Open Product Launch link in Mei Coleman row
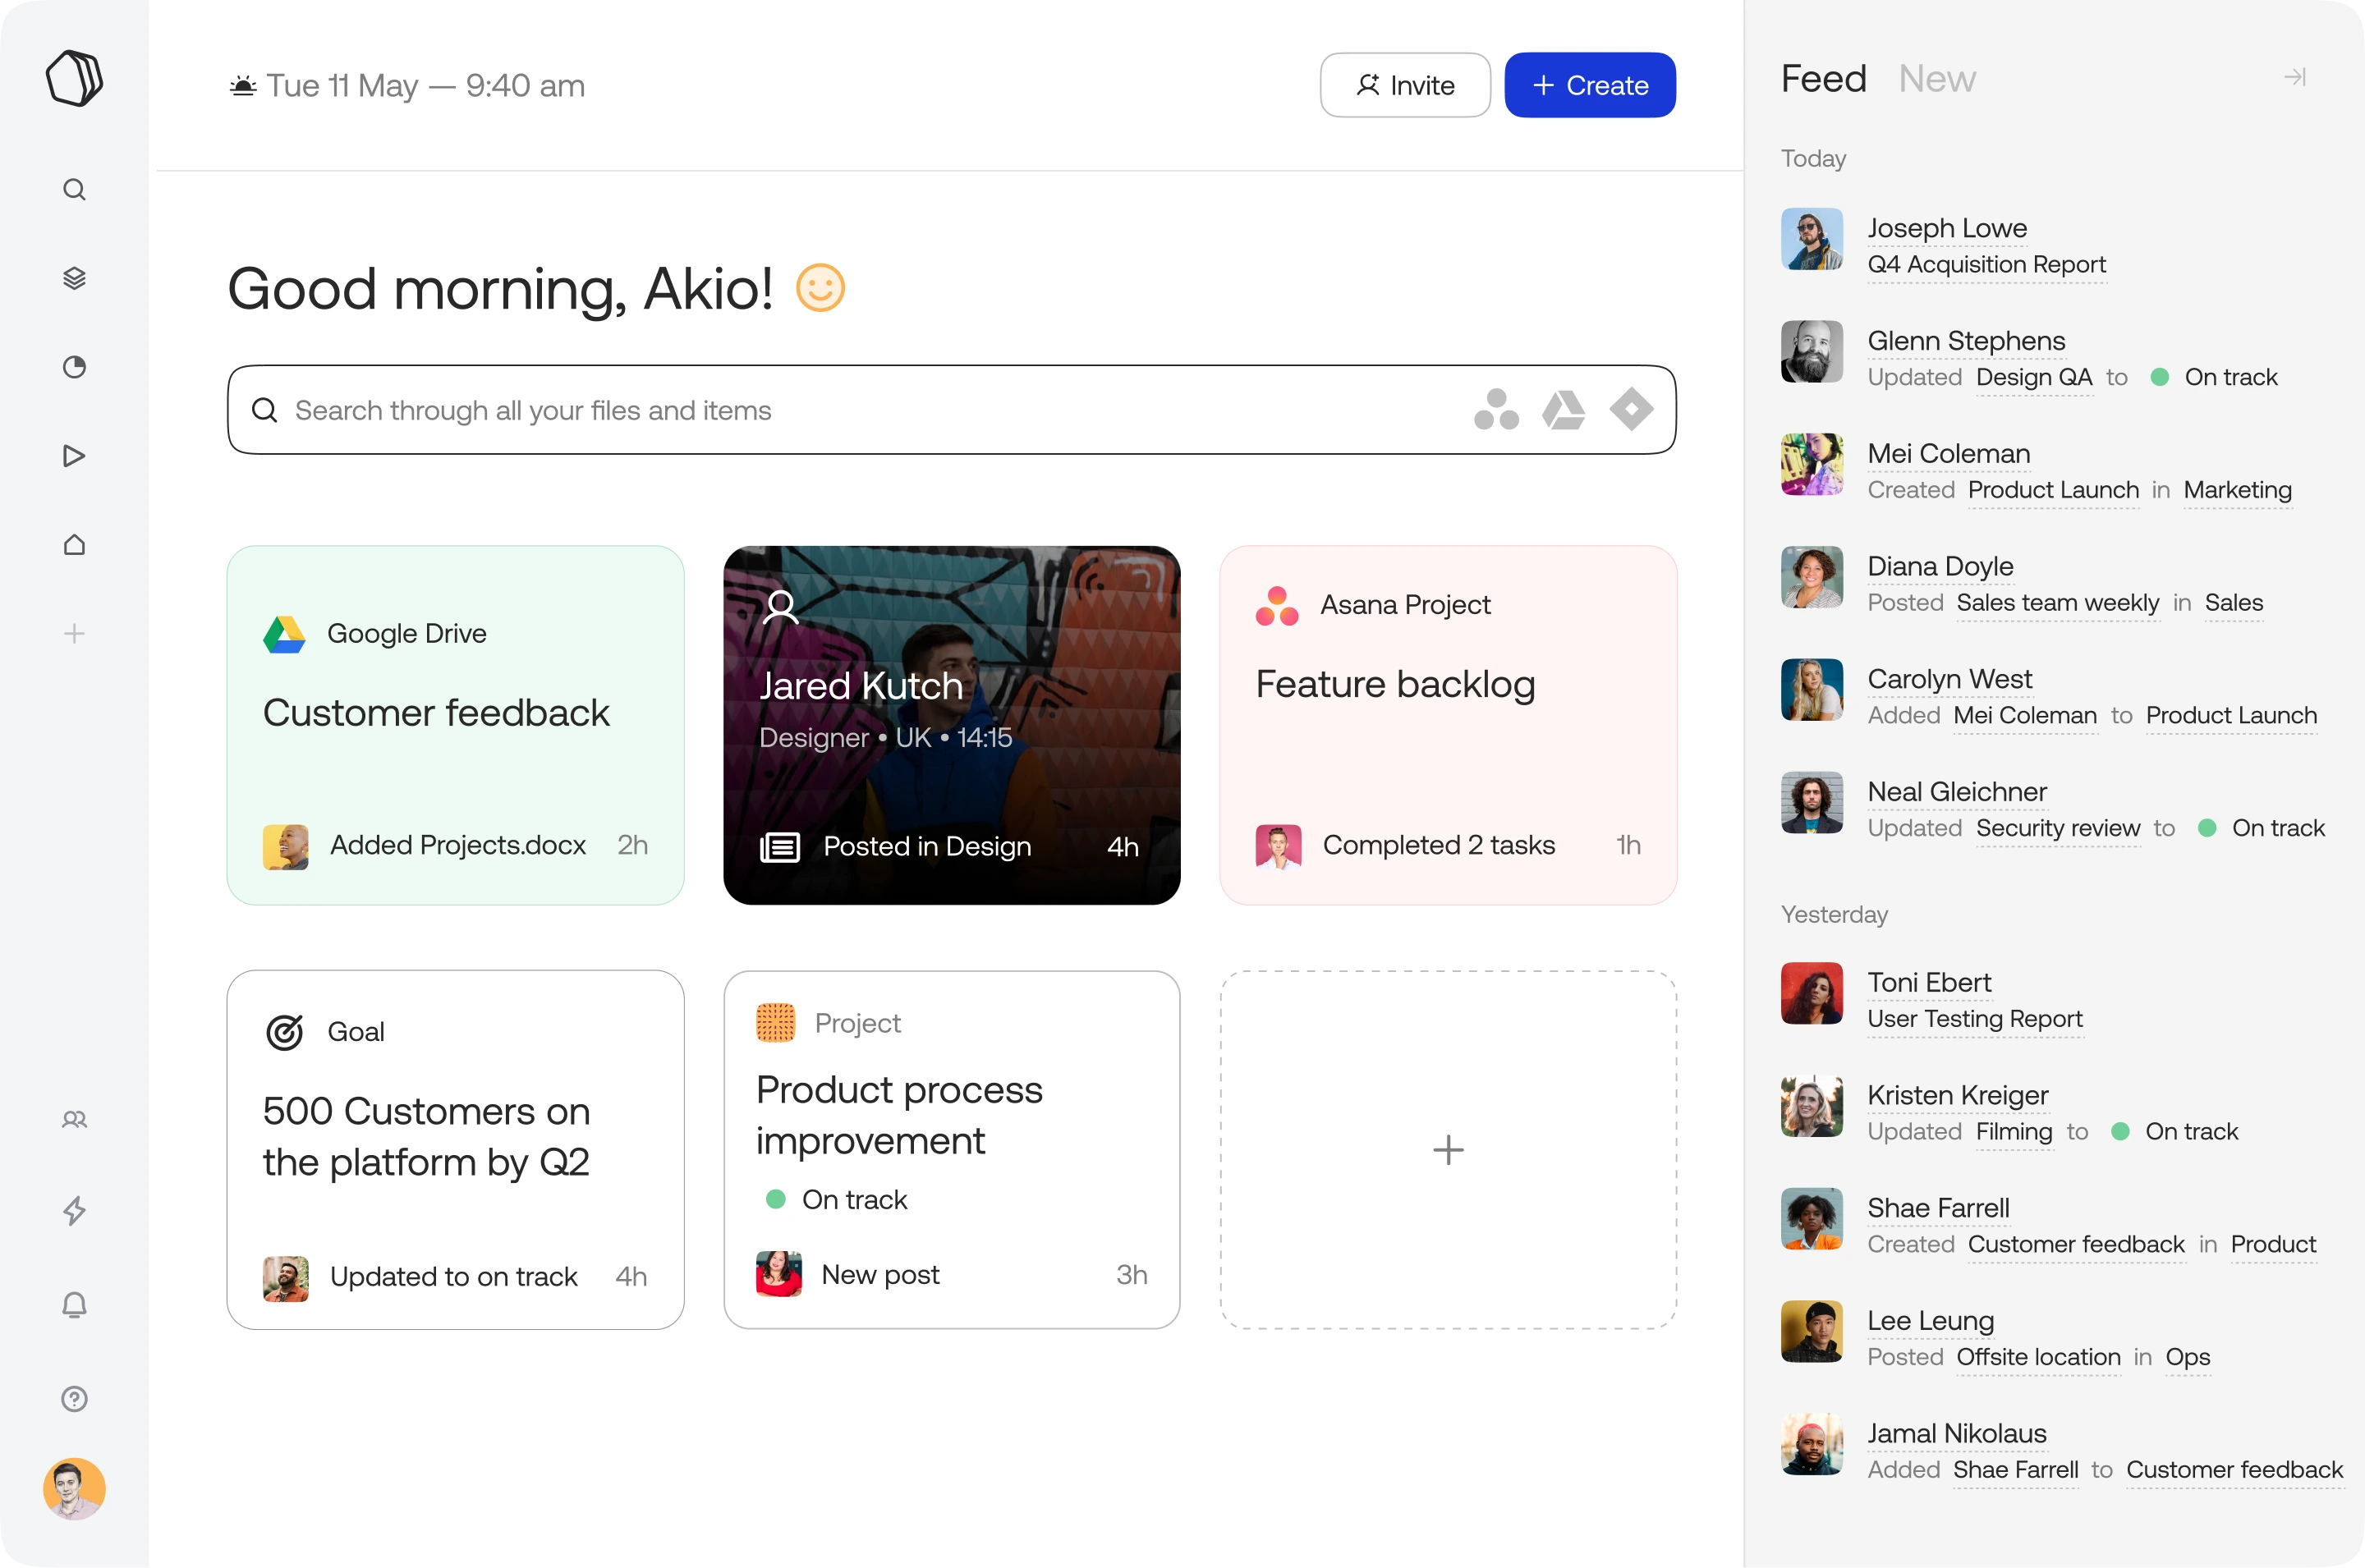The width and height of the screenshot is (2365, 1568). pos(2053,491)
